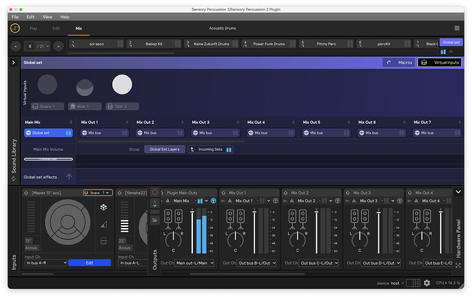
Task: Expand the Sound Library sidebar arrow
Action: [13, 62]
